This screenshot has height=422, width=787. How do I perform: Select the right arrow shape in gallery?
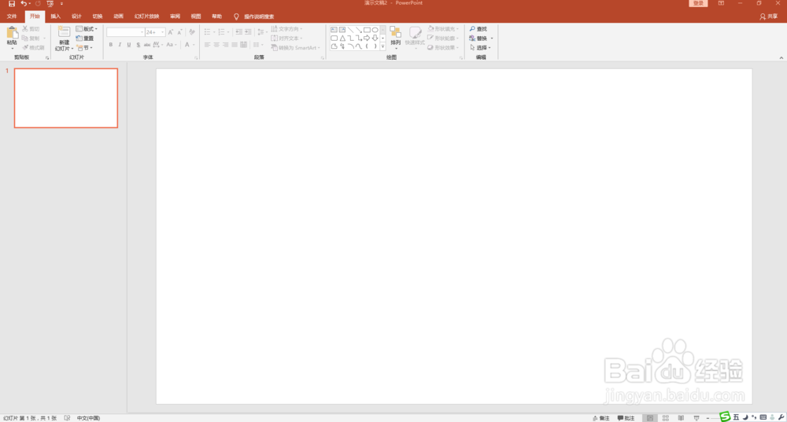tap(367, 38)
